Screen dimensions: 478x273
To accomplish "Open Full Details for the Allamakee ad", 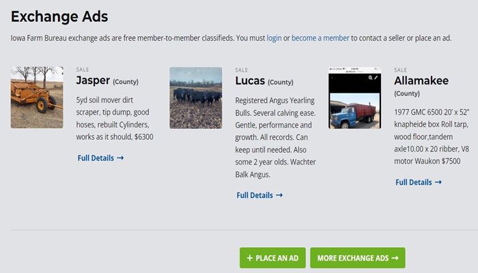I will point(414,182).
